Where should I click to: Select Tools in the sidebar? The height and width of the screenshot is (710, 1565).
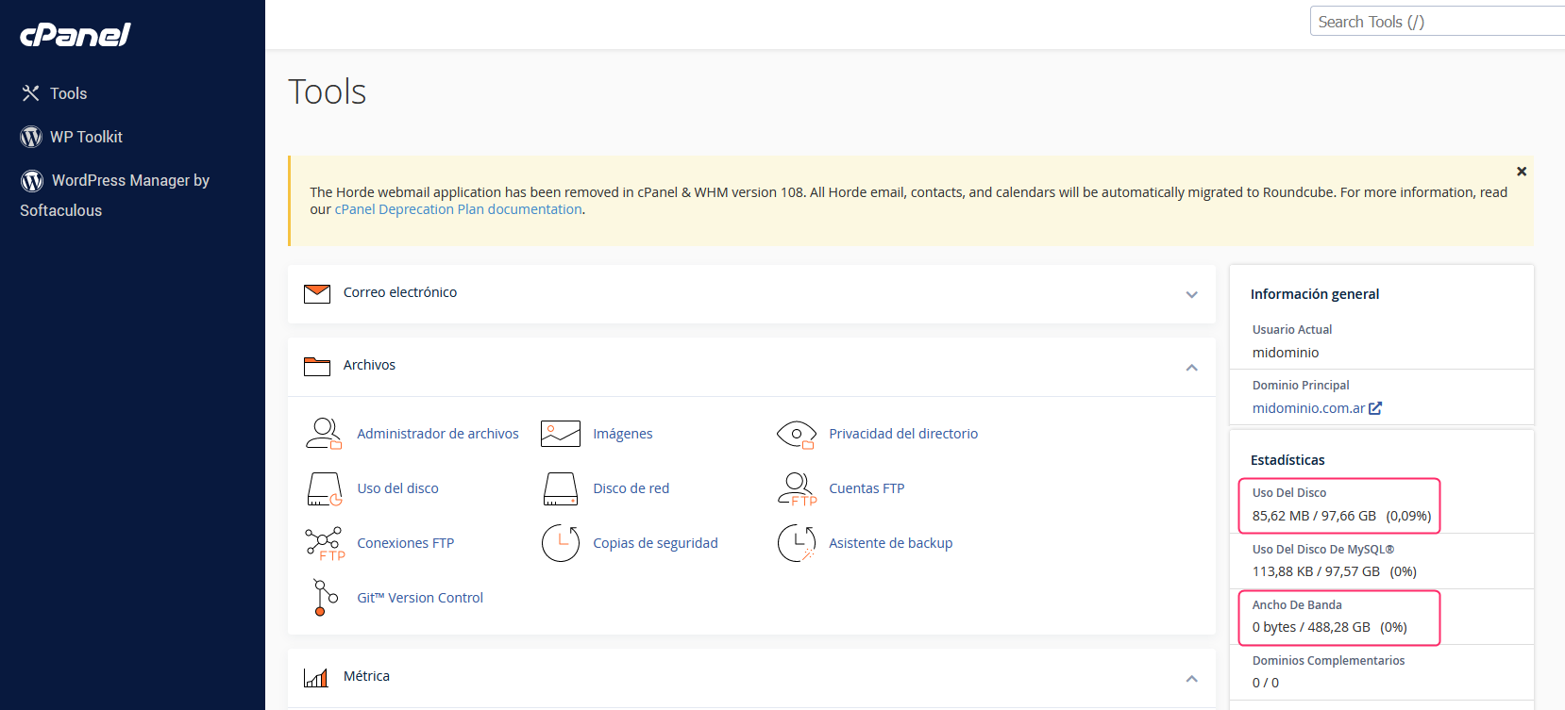(x=68, y=93)
